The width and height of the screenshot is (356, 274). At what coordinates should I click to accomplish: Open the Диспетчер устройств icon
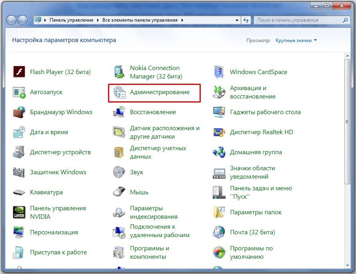[19, 152]
